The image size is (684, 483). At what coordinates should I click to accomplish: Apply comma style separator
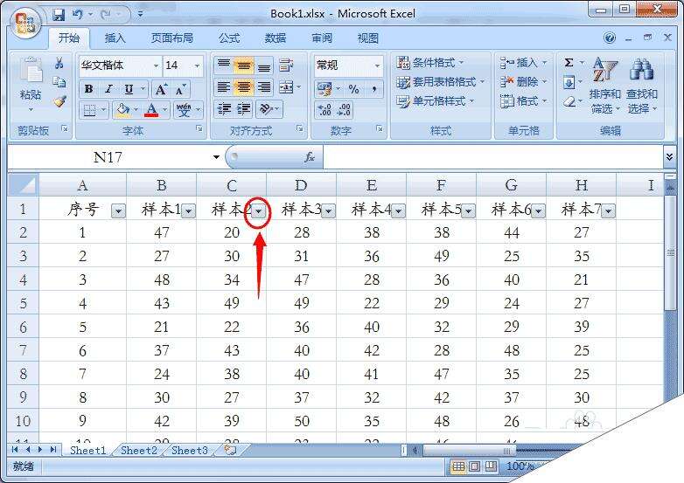pos(373,89)
